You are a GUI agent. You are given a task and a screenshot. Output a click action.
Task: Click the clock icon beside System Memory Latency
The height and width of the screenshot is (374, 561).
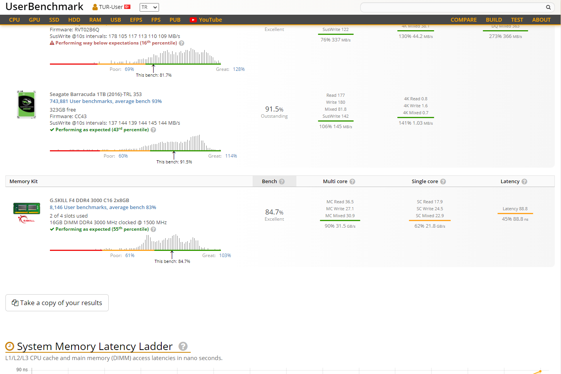click(10, 347)
